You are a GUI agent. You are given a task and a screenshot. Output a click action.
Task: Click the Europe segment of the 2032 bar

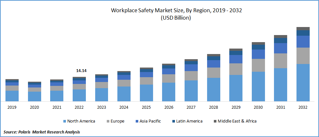point(303,56)
